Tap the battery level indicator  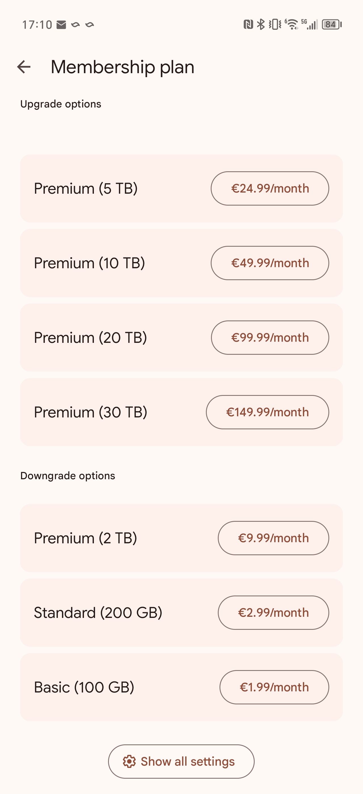pyautogui.click(x=331, y=24)
